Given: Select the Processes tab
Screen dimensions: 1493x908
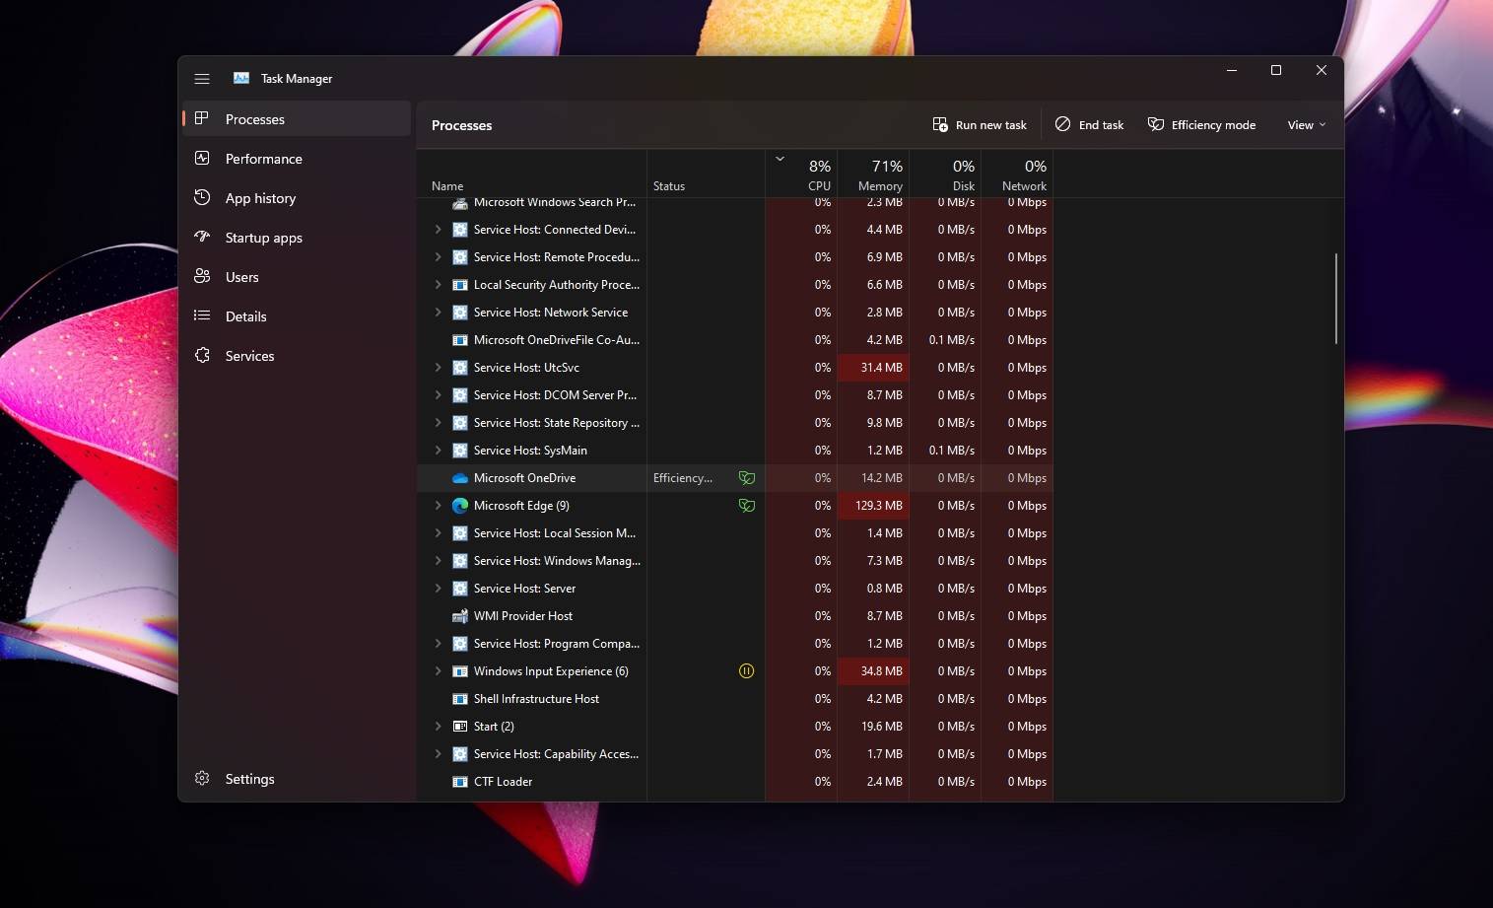Looking at the screenshot, I should tap(255, 118).
